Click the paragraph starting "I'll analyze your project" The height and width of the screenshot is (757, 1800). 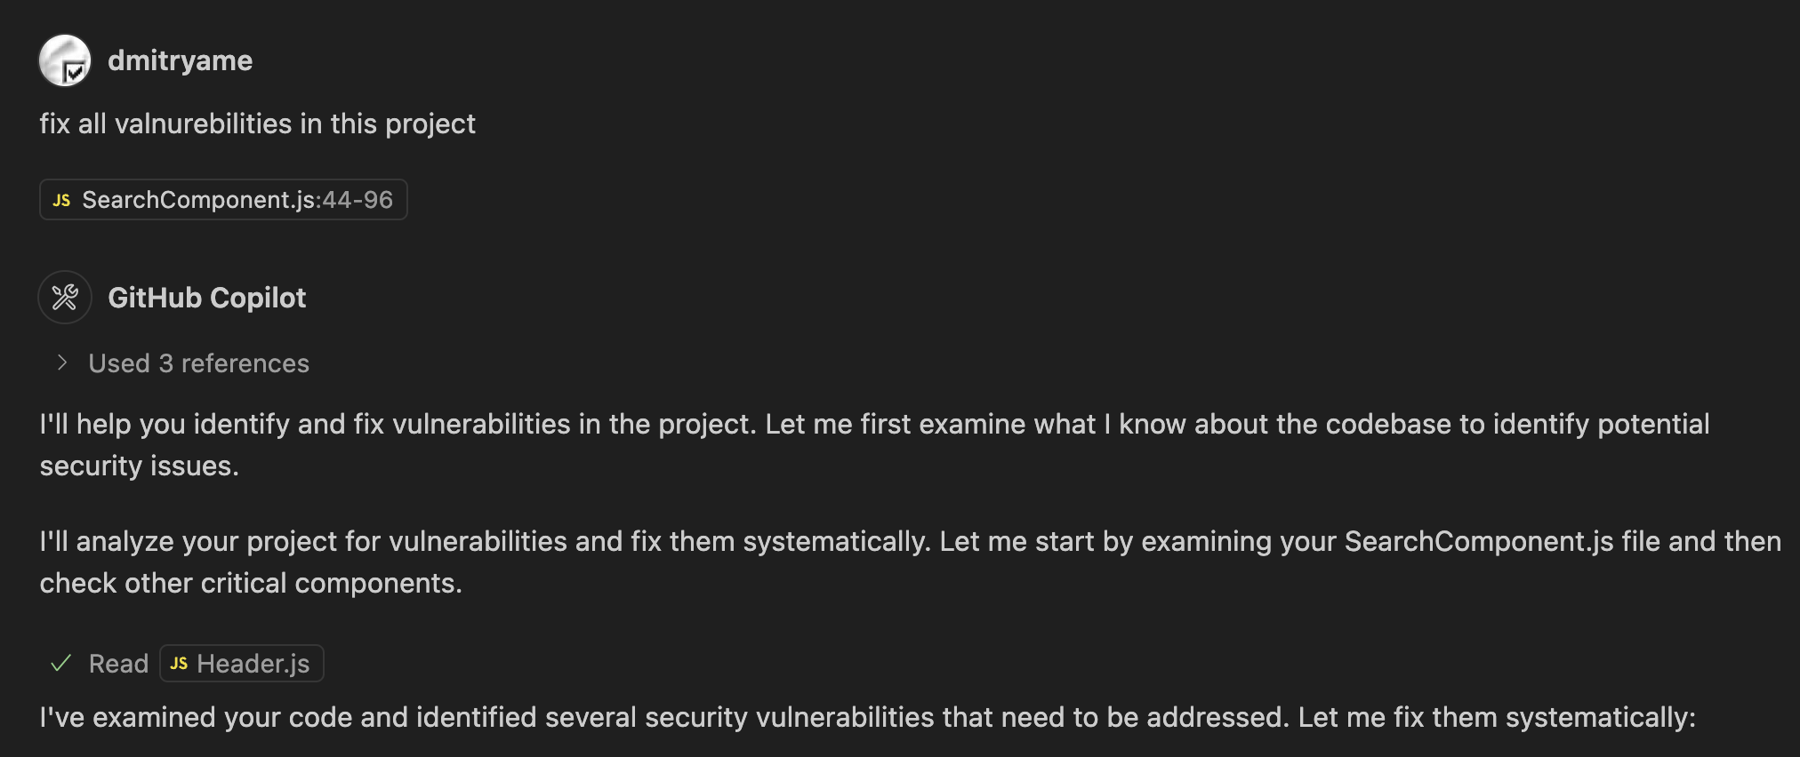[911, 562]
